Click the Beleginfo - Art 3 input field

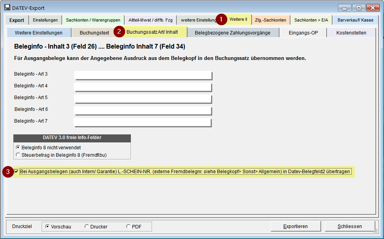tap(143, 75)
